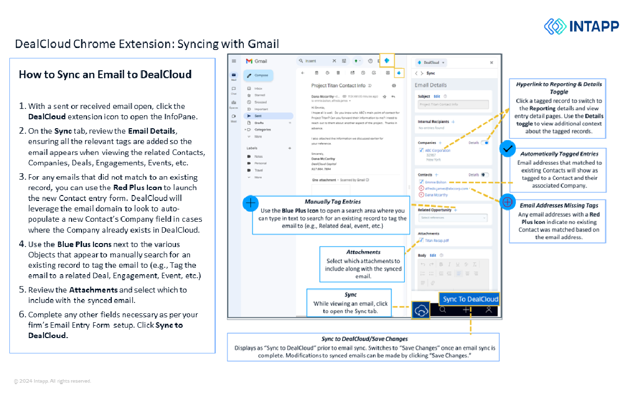The image size is (633, 396).
Task: Toggle the Companies Details switch
Action: coord(485,143)
